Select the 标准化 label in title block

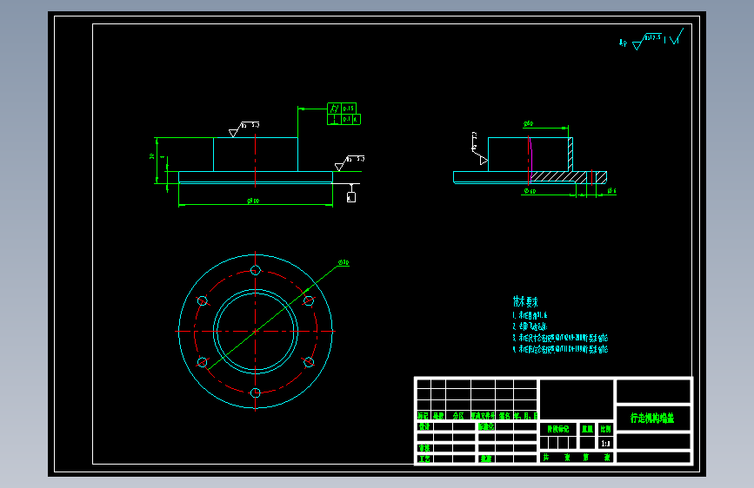486,426
